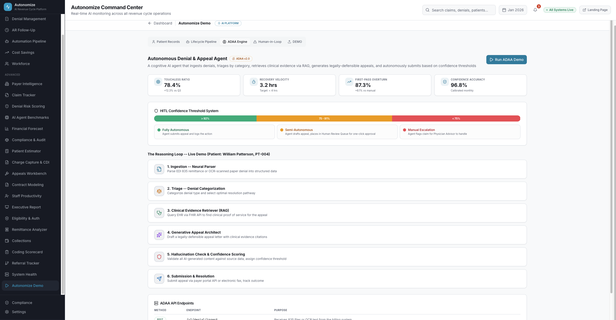The height and width of the screenshot is (320, 616).
Task: Click the back arrow beside Dashboard
Action: click(x=150, y=23)
